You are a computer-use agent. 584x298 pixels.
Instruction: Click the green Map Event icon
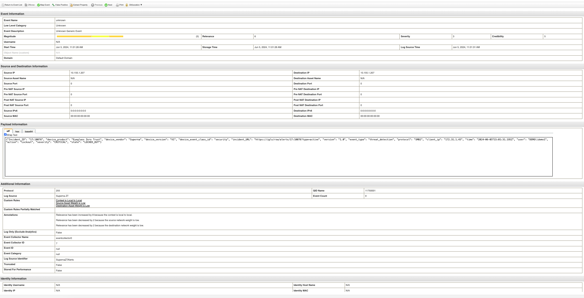pyautogui.click(x=38, y=5)
